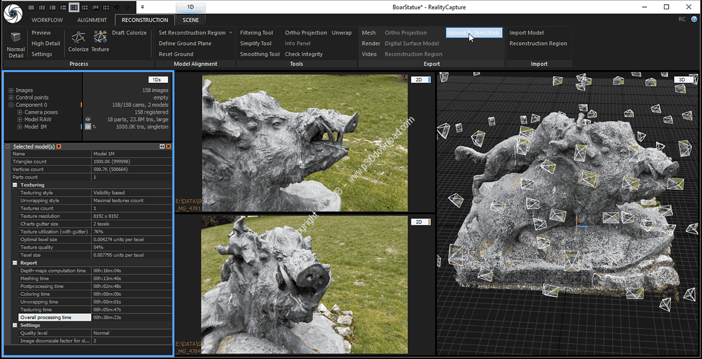Viewport: 702px width, 359px height.
Task: Click the 3D view label in viewport
Action: [682, 80]
